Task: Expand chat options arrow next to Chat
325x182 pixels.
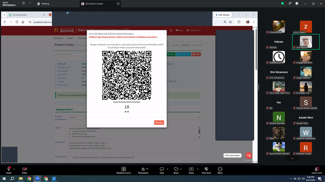Action: 167,169
